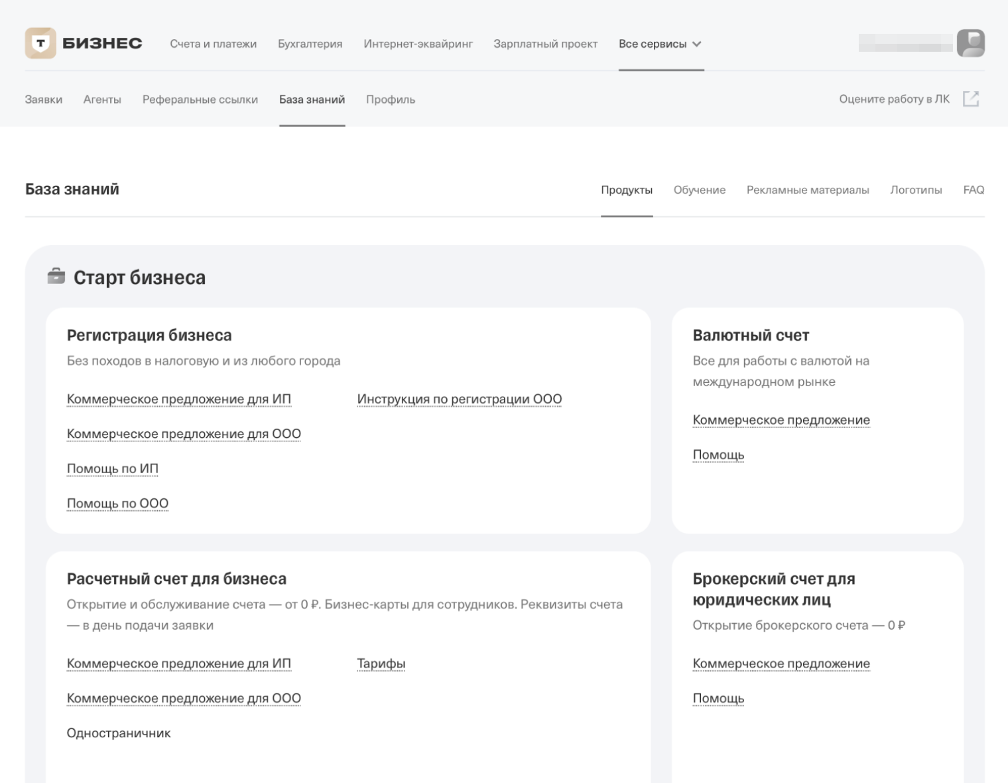Open the Тарифы link
The height and width of the screenshot is (783, 1008).
pos(381,664)
